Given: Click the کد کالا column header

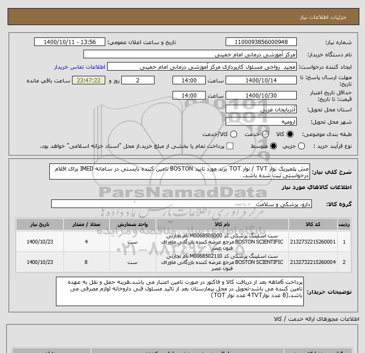Looking at the screenshot, I should coord(313,224).
